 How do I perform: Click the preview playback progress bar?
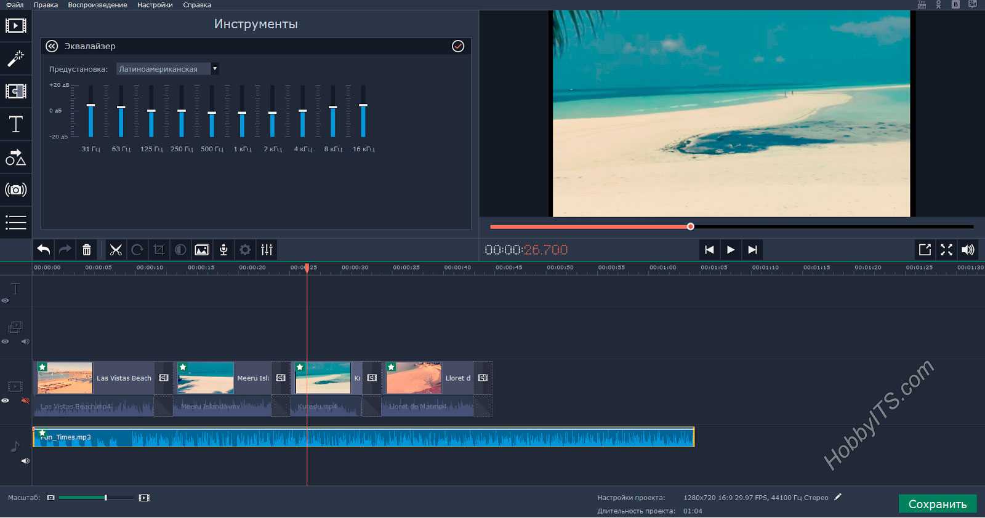click(x=731, y=226)
